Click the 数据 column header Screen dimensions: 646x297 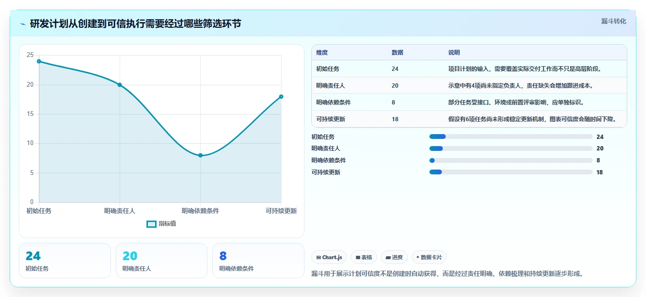click(x=397, y=53)
